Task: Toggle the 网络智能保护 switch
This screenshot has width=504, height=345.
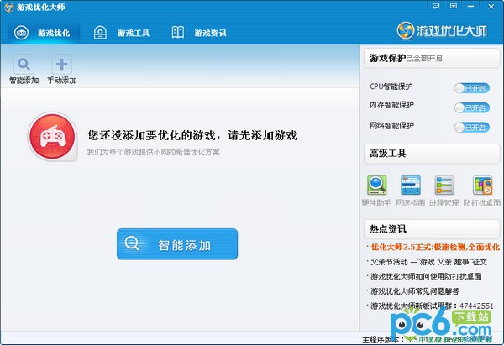Action: click(472, 128)
